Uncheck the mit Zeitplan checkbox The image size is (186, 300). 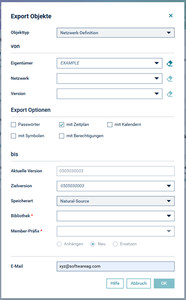click(x=61, y=125)
